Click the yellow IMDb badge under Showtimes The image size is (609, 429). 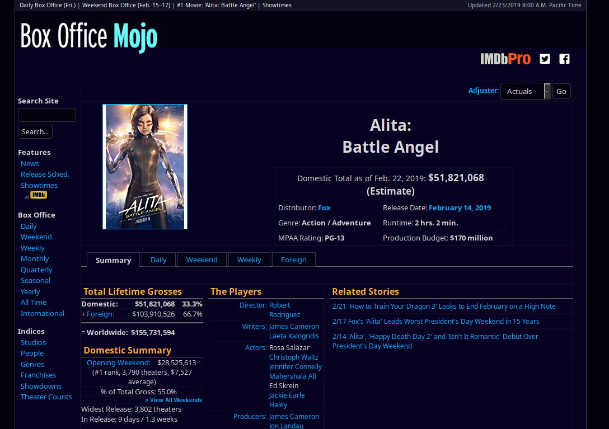coord(39,195)
